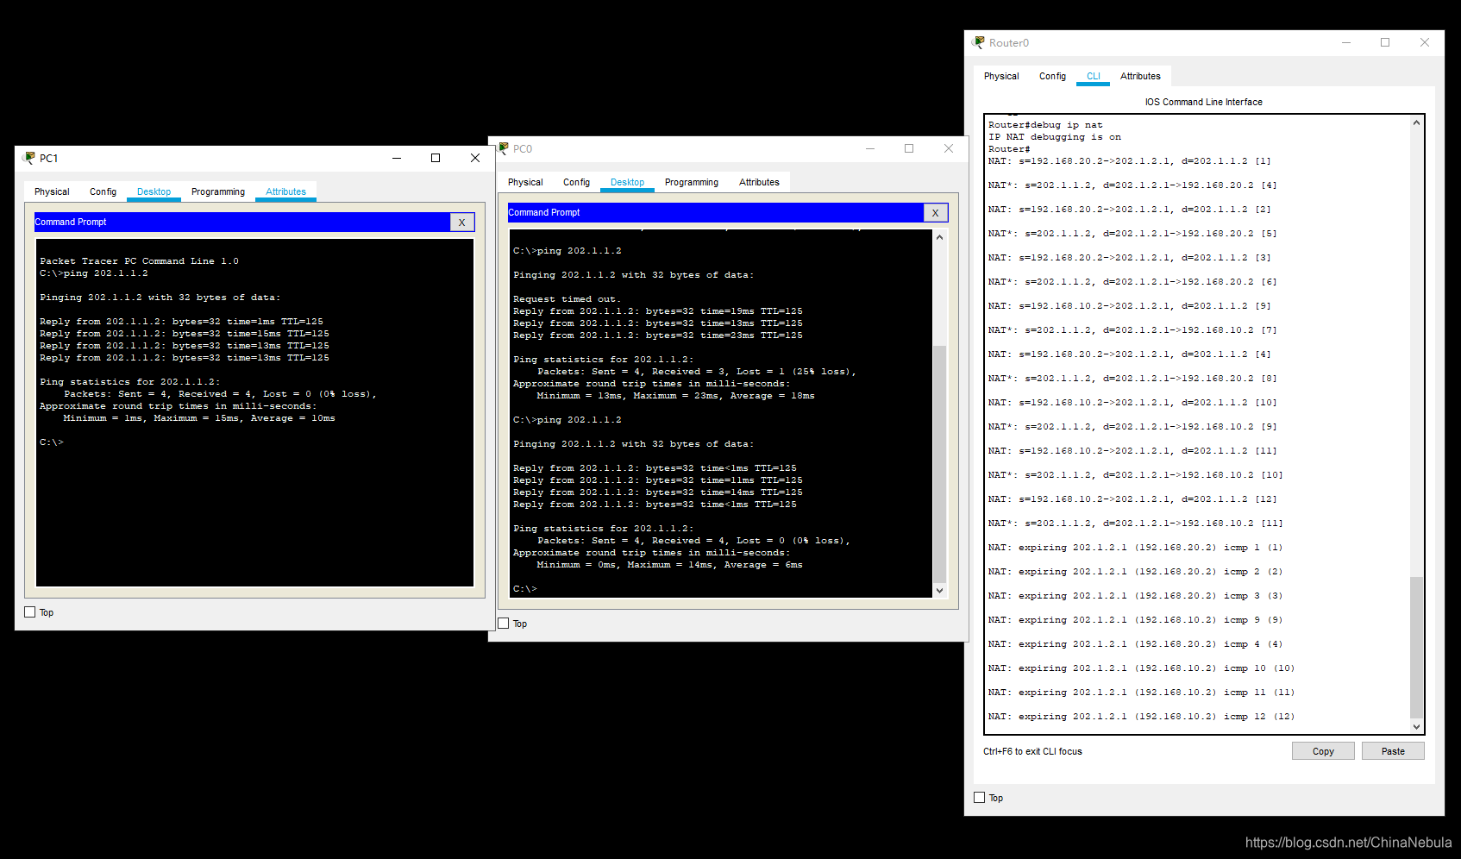Viewport: 1461px width, 859px height.
Task: Open Attributes tab in PC1 window
Action: click(x=285, y=191)
